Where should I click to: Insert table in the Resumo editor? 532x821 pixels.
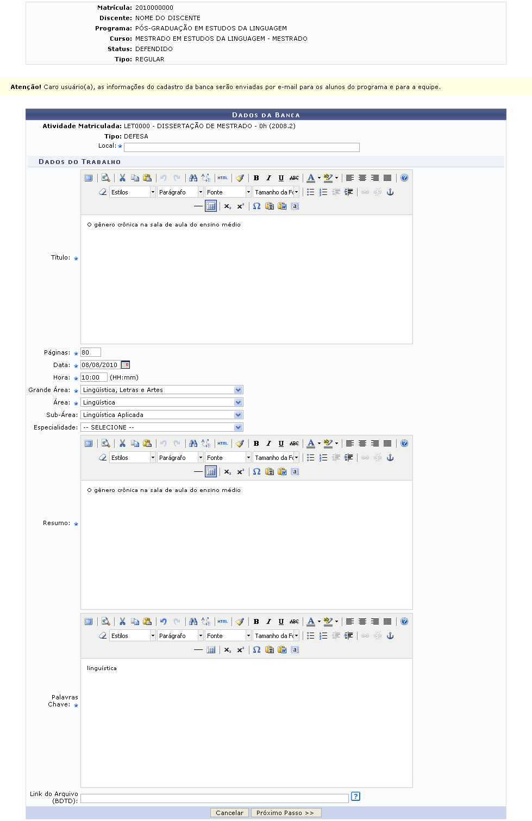click(211, 472)
